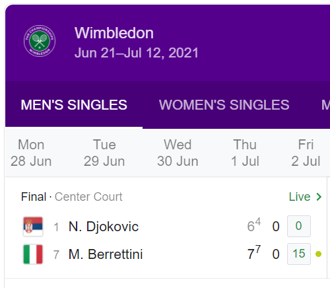Click the green serving indicator dot
330x288 pixels.
point(318,254)
